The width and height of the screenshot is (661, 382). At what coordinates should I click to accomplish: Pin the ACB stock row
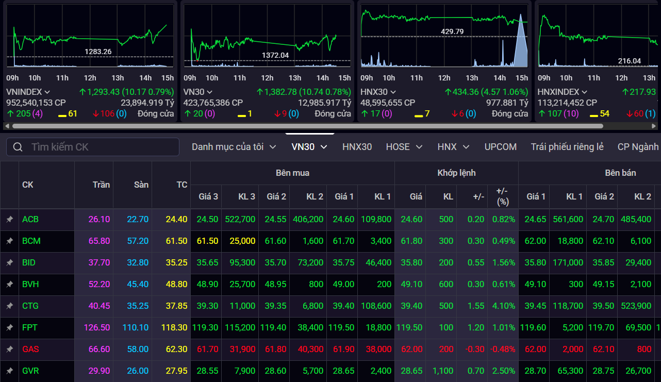(x=9, y=219)
